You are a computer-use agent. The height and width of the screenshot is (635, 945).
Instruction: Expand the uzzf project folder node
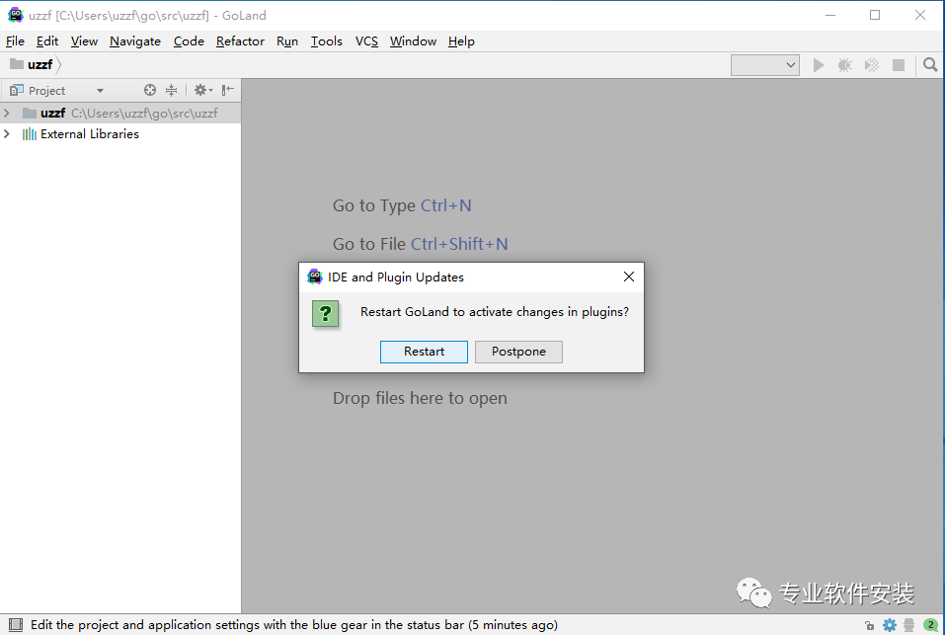(x=7, y=113)
